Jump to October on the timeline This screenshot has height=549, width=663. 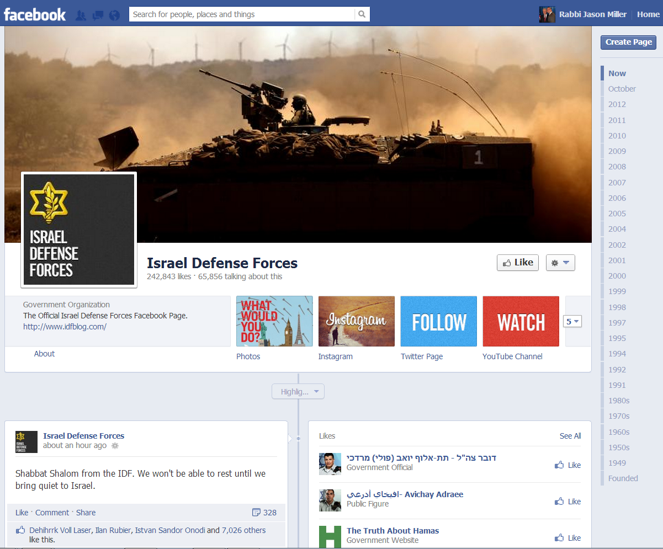click(x=622, y=89)
